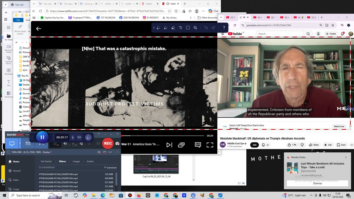Select the pen tool in drawing toolbar
The width and height of the screenshot is (354, 199).
tap(158, 28)
